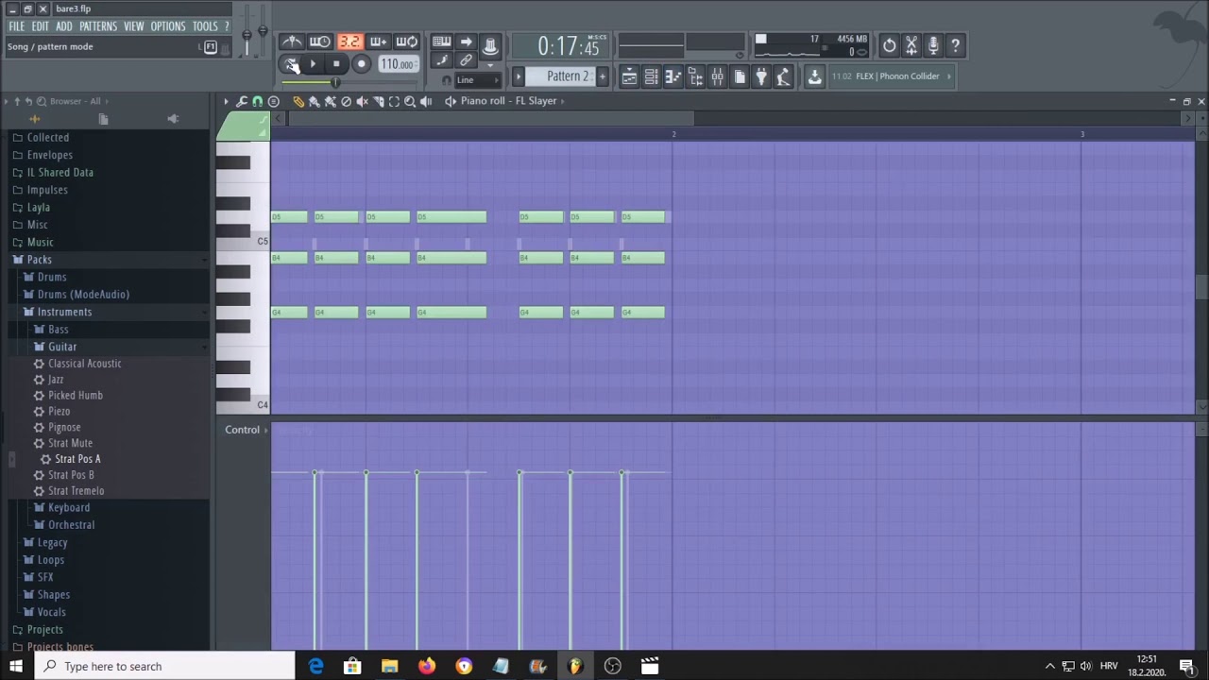
Task: Select the Draw pencil tool in piano roll
Action: [x=298, y=101]
